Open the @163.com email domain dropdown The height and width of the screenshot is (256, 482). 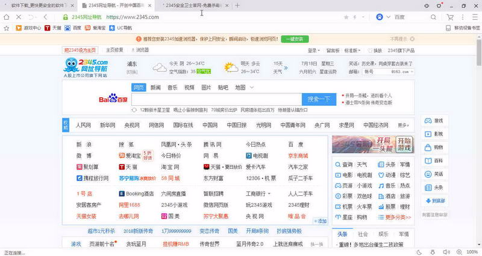402,72
